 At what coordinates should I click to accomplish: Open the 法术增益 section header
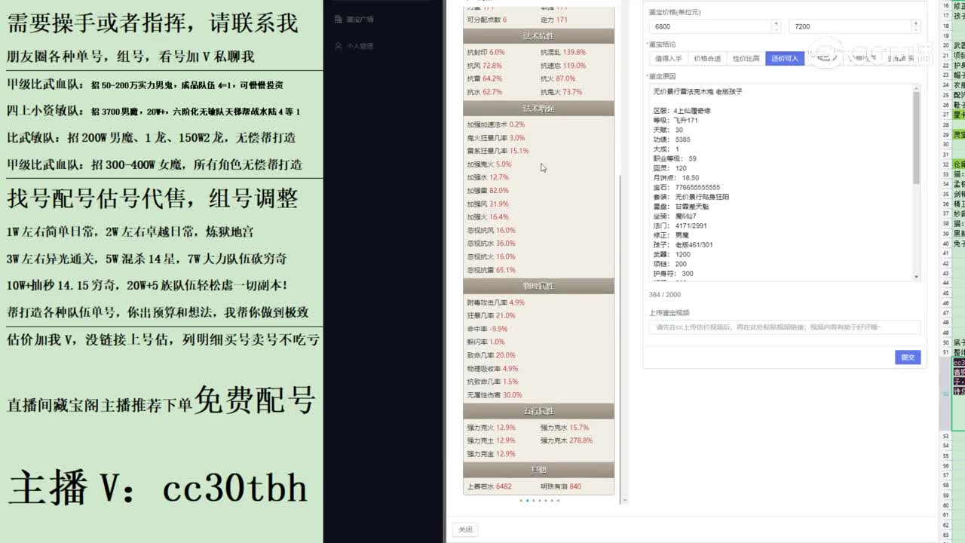point(538,108)
